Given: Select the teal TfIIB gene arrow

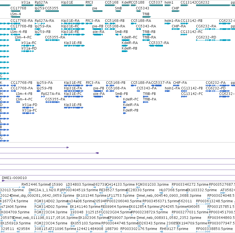Looking at the screenshot, I should [x=147, y=17].
